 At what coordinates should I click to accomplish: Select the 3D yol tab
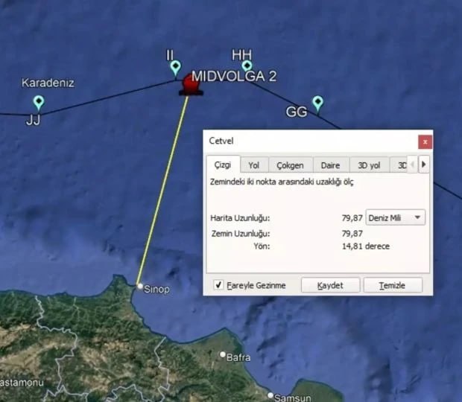coord(369,165)
